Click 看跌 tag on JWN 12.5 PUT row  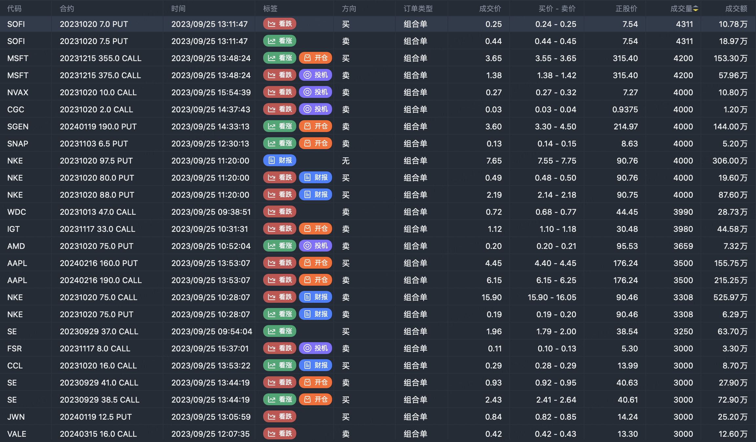[x=280, y=417]
